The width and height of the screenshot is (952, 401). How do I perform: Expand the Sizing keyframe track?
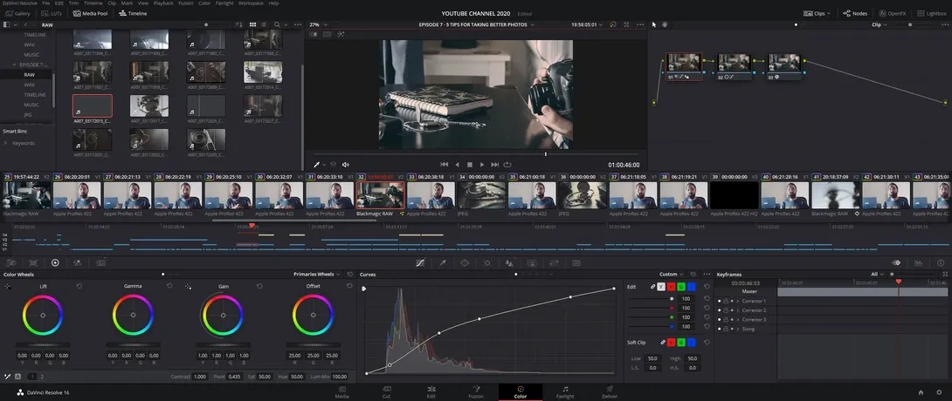[738, 329]
